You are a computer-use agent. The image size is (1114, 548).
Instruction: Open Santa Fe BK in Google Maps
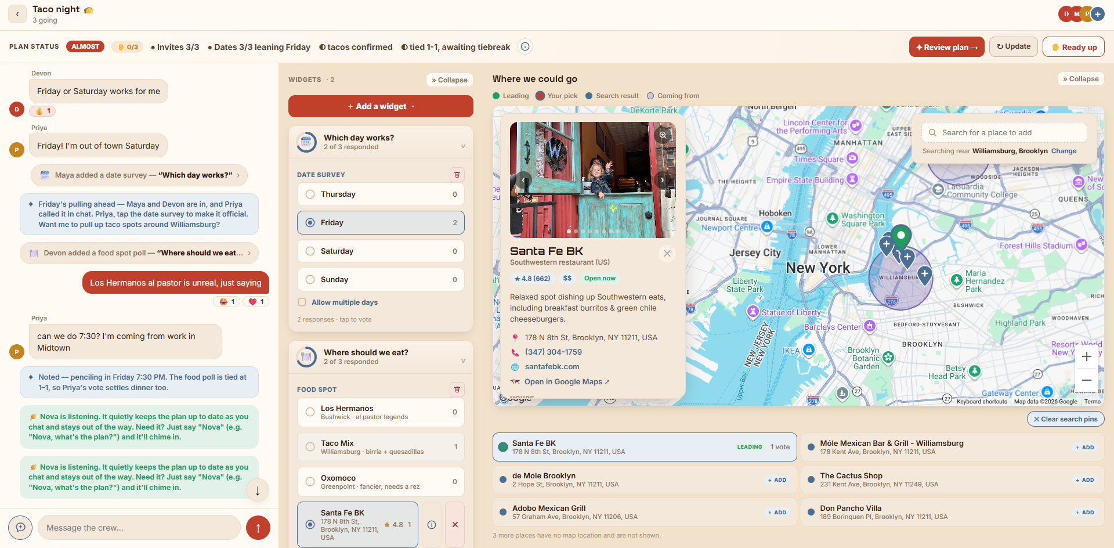point(567,382)
